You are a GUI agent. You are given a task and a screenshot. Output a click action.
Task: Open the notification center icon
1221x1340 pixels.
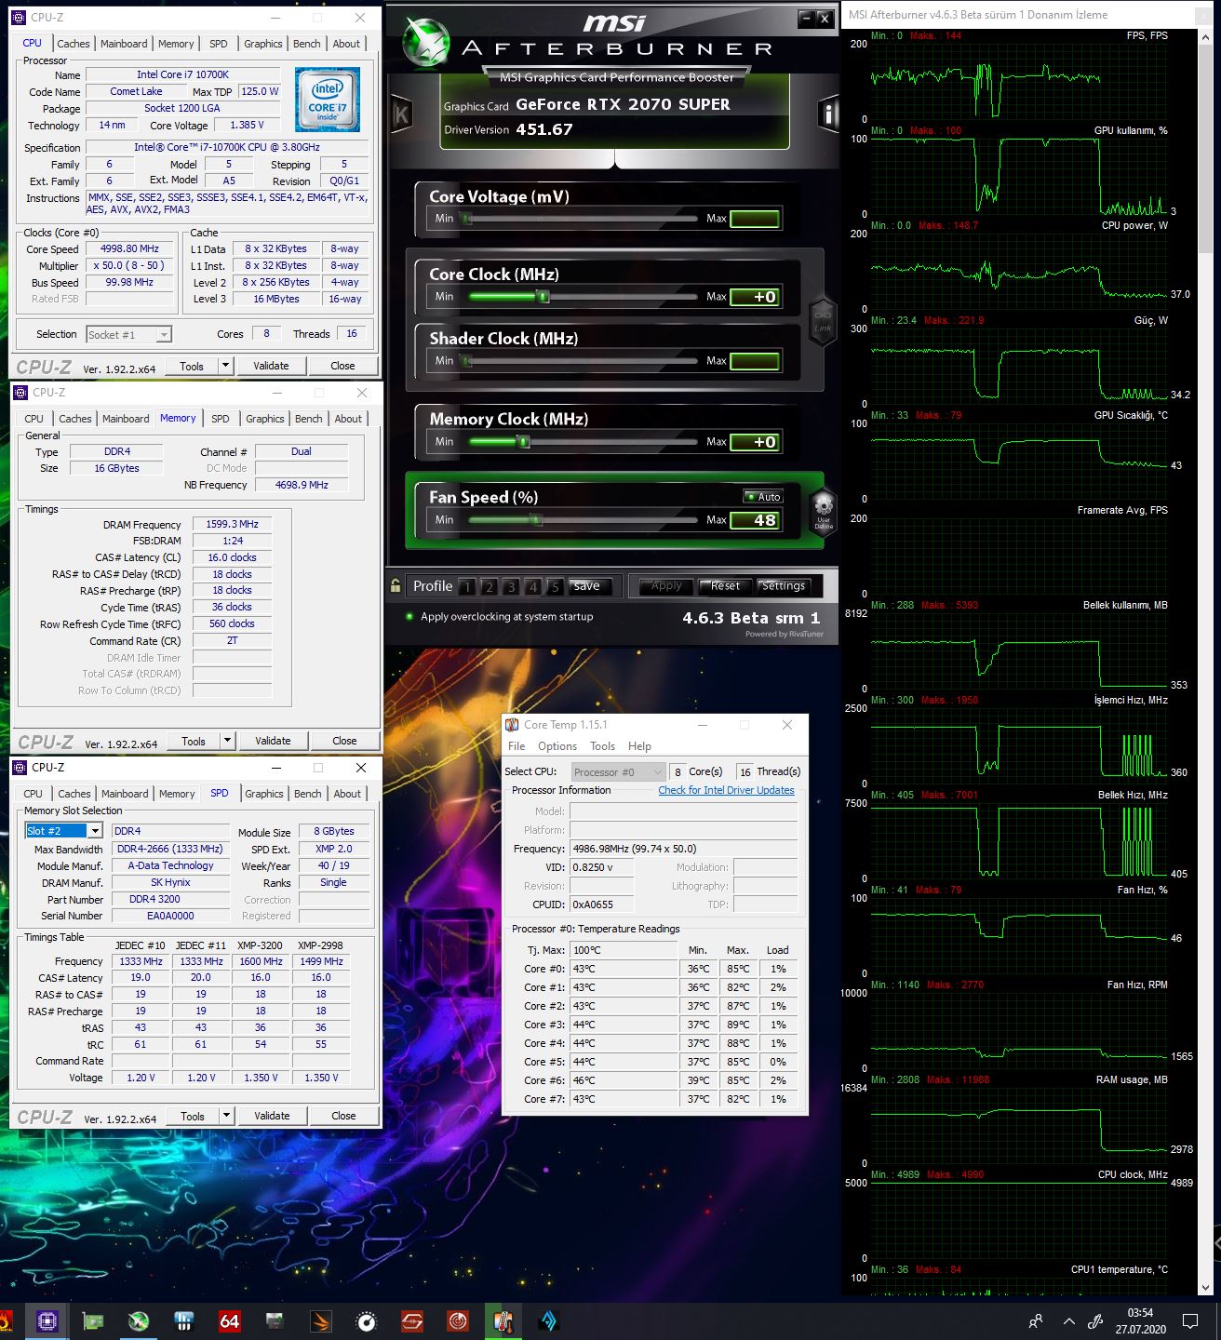[x=1189, y=1321]
